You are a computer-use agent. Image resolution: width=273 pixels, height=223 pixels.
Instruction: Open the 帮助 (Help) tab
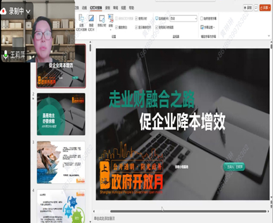(131, 8)
